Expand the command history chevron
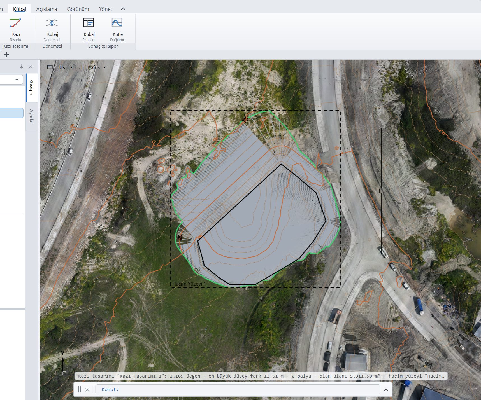 pyautogui.click(x=386, y=390)
